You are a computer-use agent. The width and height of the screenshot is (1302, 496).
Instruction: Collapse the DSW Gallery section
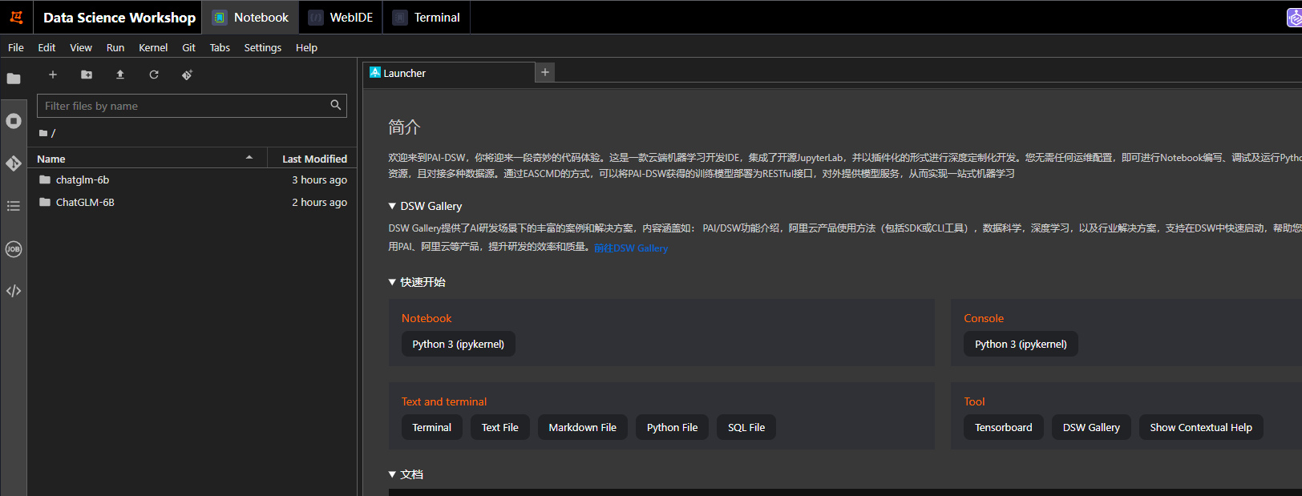[392, 206]
